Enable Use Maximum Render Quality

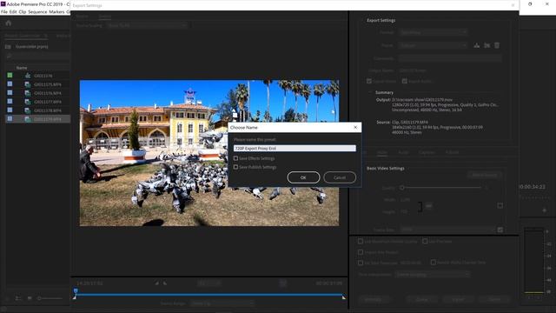pyautogui.click(x=361, y=242)
